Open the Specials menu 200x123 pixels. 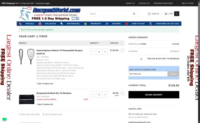(x=30, y=24)
